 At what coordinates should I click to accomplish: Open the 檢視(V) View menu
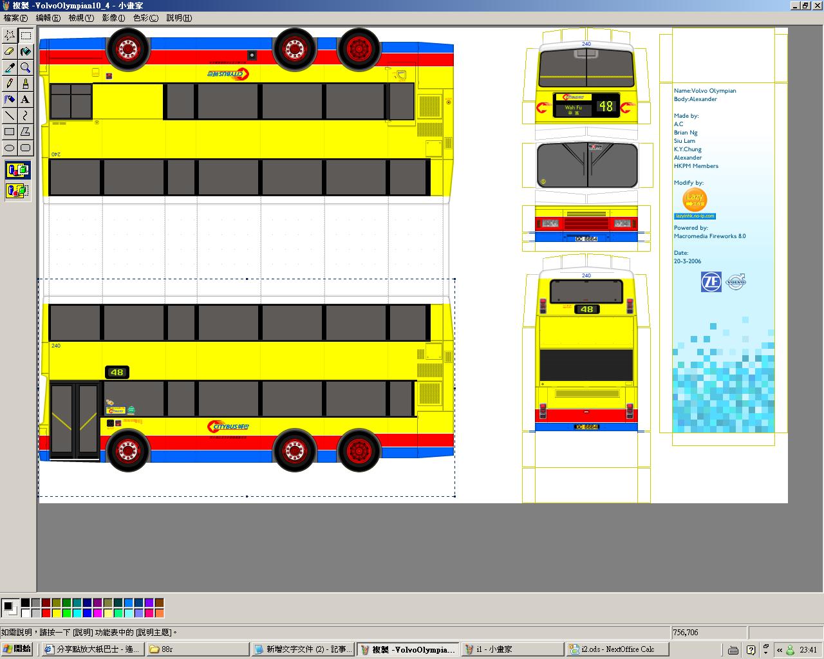[x=81, y=18]
